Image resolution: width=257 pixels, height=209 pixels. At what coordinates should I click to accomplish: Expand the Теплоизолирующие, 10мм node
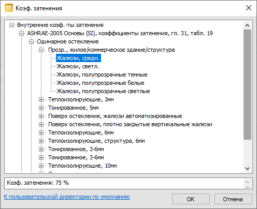click(41, 166)
